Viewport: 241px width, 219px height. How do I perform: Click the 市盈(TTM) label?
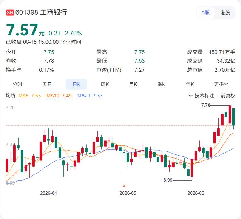109,70
